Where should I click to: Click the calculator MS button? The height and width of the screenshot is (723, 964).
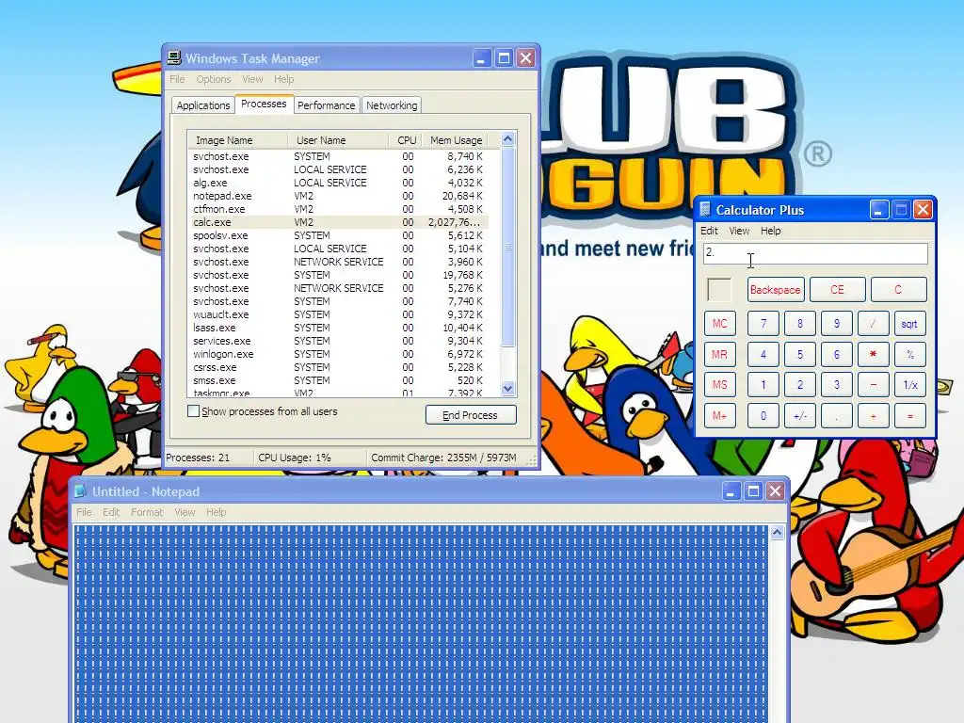click(719, 385)
